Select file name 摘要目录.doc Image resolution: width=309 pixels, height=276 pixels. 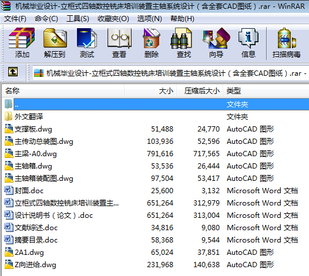point(36,240)
